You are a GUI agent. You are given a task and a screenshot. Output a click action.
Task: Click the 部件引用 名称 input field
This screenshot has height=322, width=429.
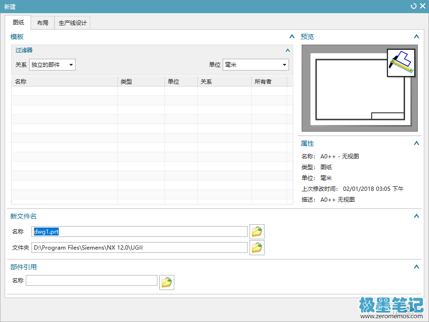(92, 281)
